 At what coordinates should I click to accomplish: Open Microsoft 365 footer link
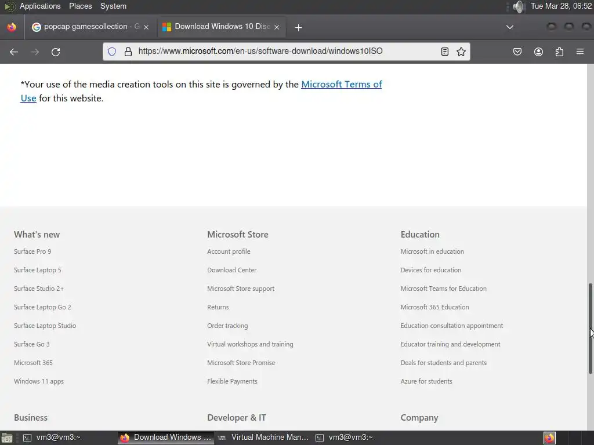pyautogui.click(x=33, y=363)
